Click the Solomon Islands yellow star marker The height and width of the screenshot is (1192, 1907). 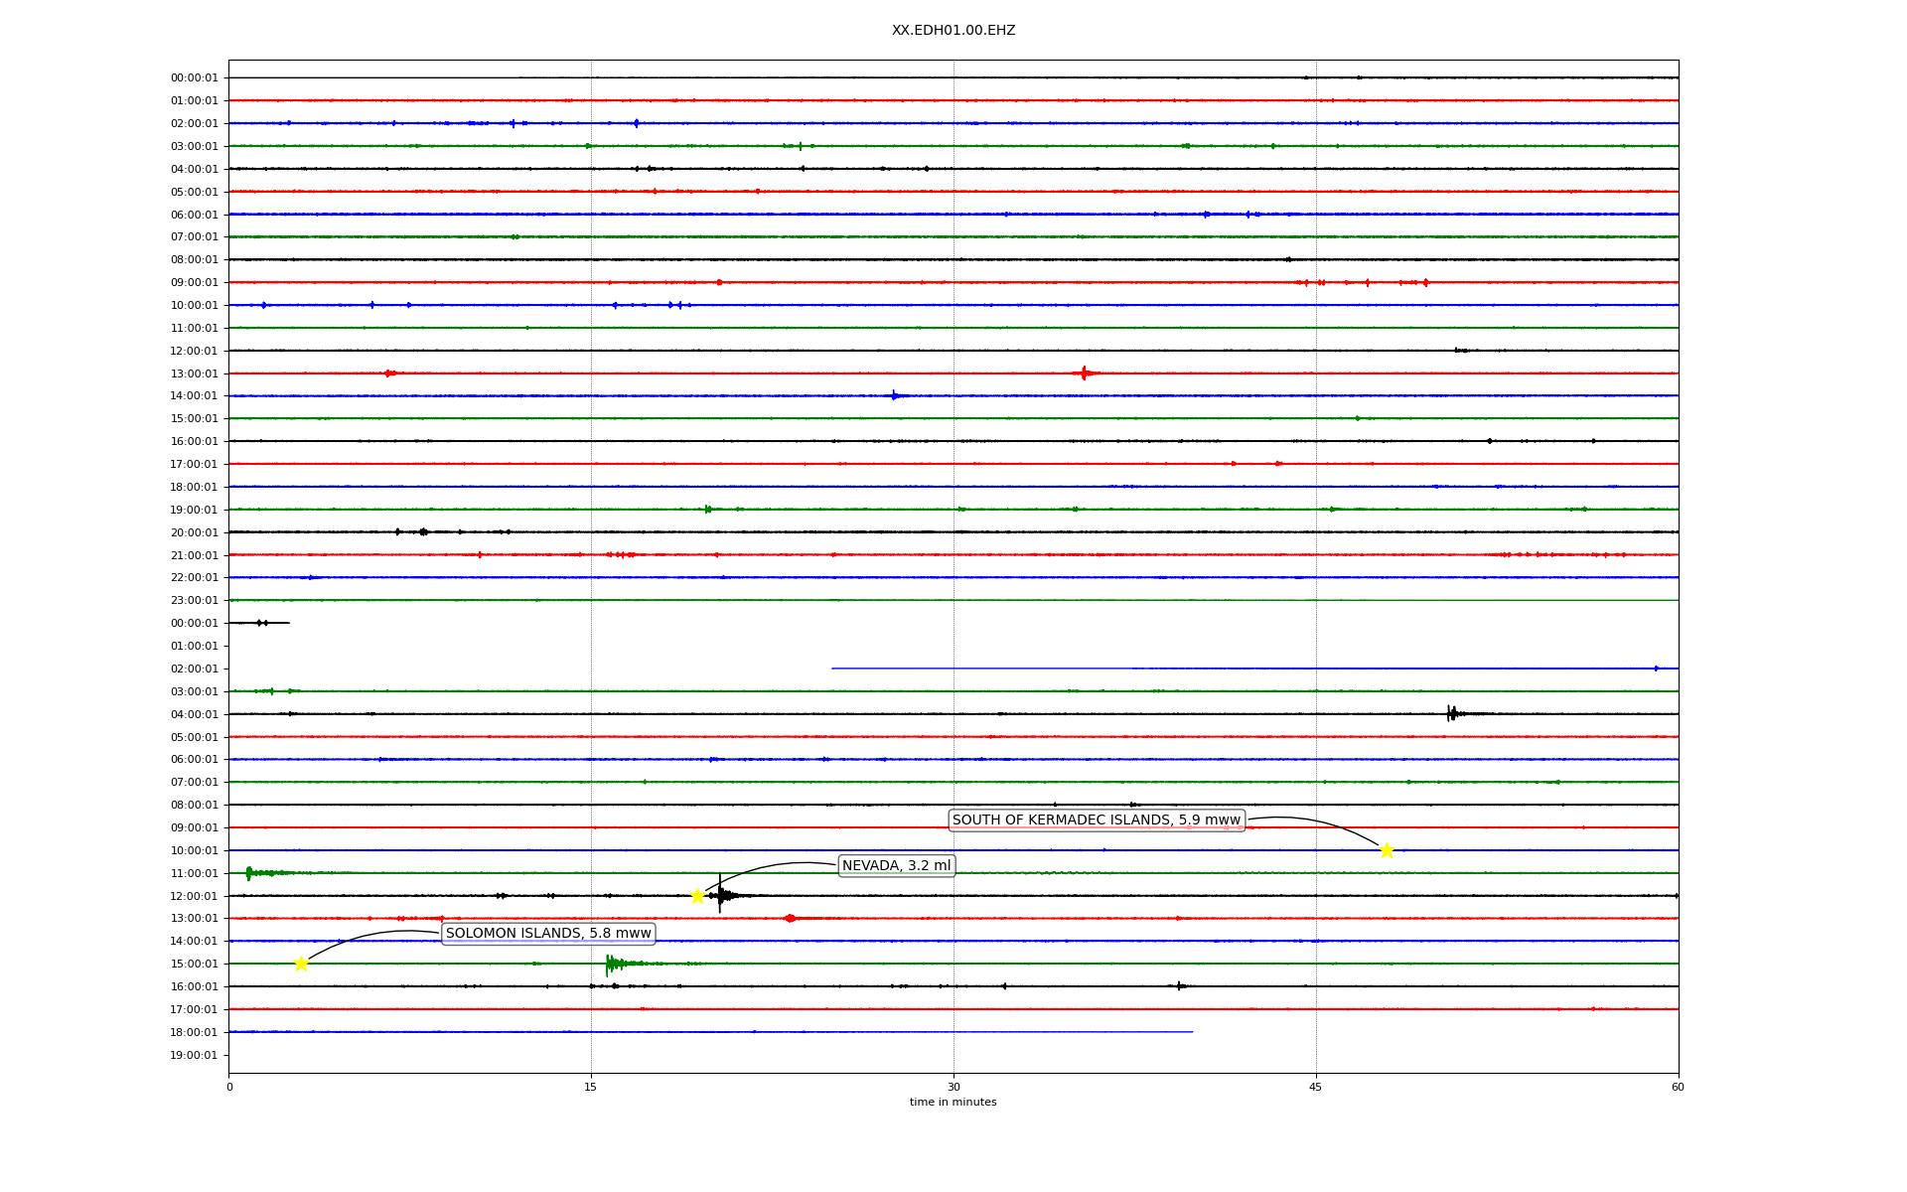[x=301, y=964]
